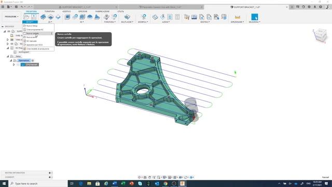The image size is (332, 187).
Task: Open the Windows Start button
Action: (x=4, y=183)
